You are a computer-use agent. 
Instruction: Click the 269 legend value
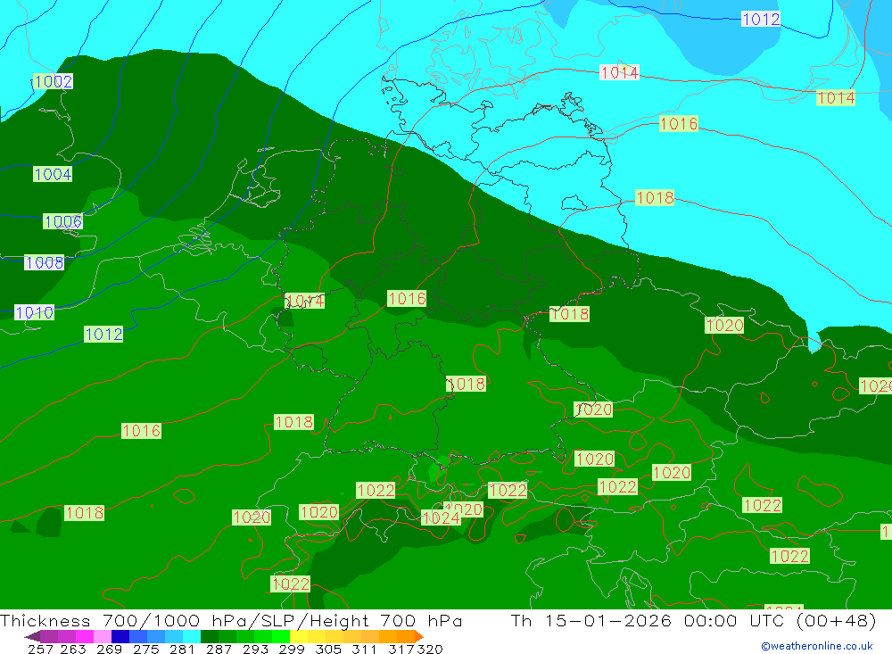pyautogui.click(x=109, y=649)
